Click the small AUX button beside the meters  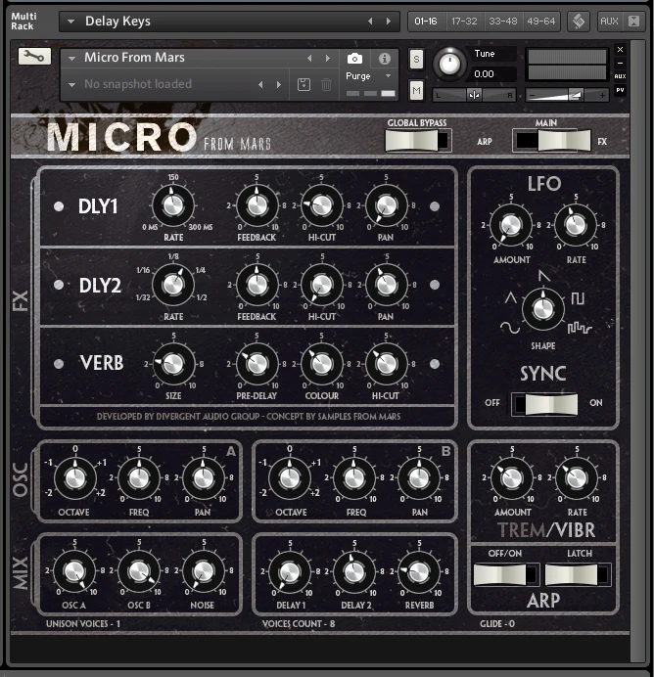coord(620,76)
